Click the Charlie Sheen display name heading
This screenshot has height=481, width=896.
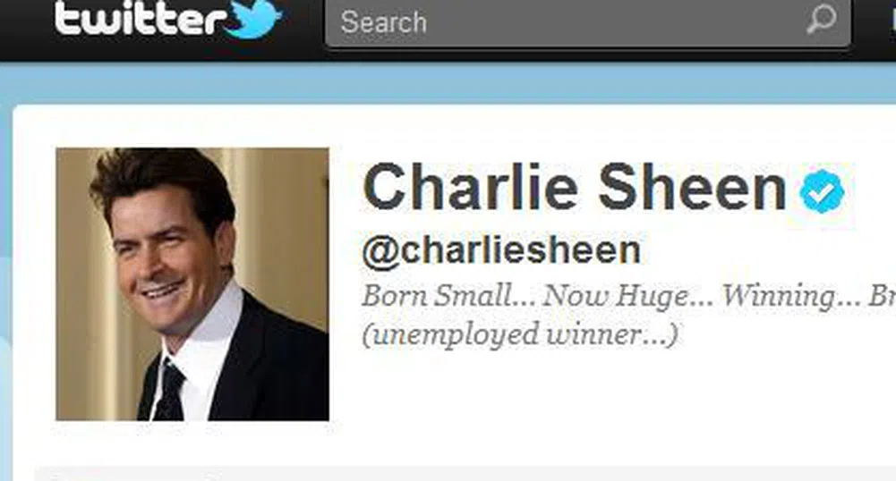pos(575,187)
